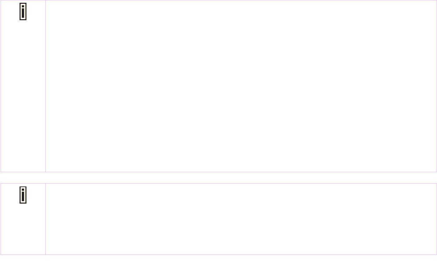The width and height of the screenshot is (437, 271).
Task: Click the info icon in the upper note box
Action: tap(23, 11)
